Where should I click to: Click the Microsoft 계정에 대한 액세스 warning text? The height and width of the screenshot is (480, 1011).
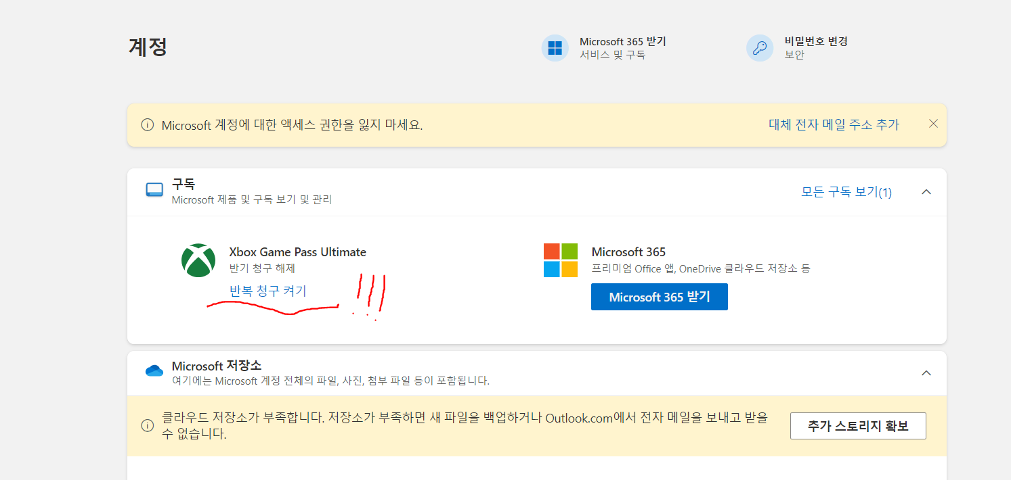coord(292,125)
